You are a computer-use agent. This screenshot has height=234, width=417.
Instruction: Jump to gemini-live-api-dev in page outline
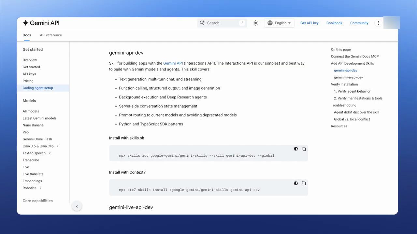tap(348, 77)
